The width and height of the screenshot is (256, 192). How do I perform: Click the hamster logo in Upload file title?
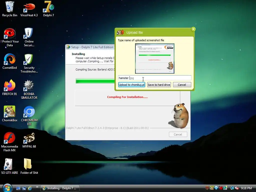(120, 32)
